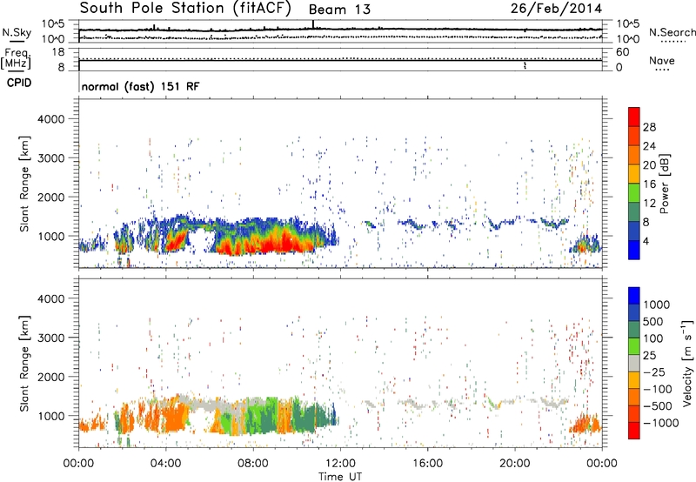Click the 'Beam 13' label
696x482 pixels.
(339, 10)
